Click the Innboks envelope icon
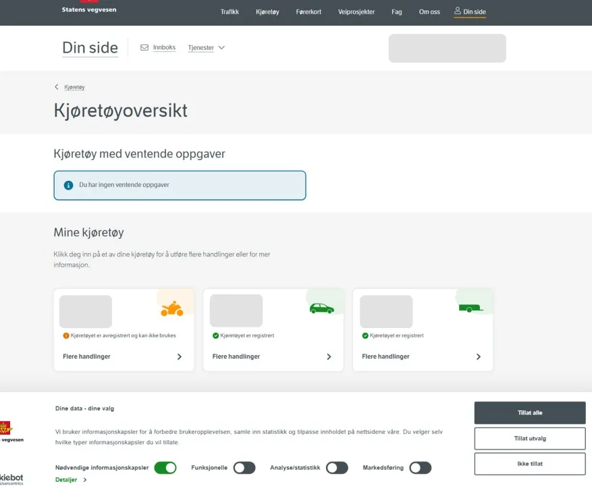 coord(144,47)
